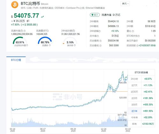Open the 货币 tag link
Screen dimensions: 159x134
point(23,8)
